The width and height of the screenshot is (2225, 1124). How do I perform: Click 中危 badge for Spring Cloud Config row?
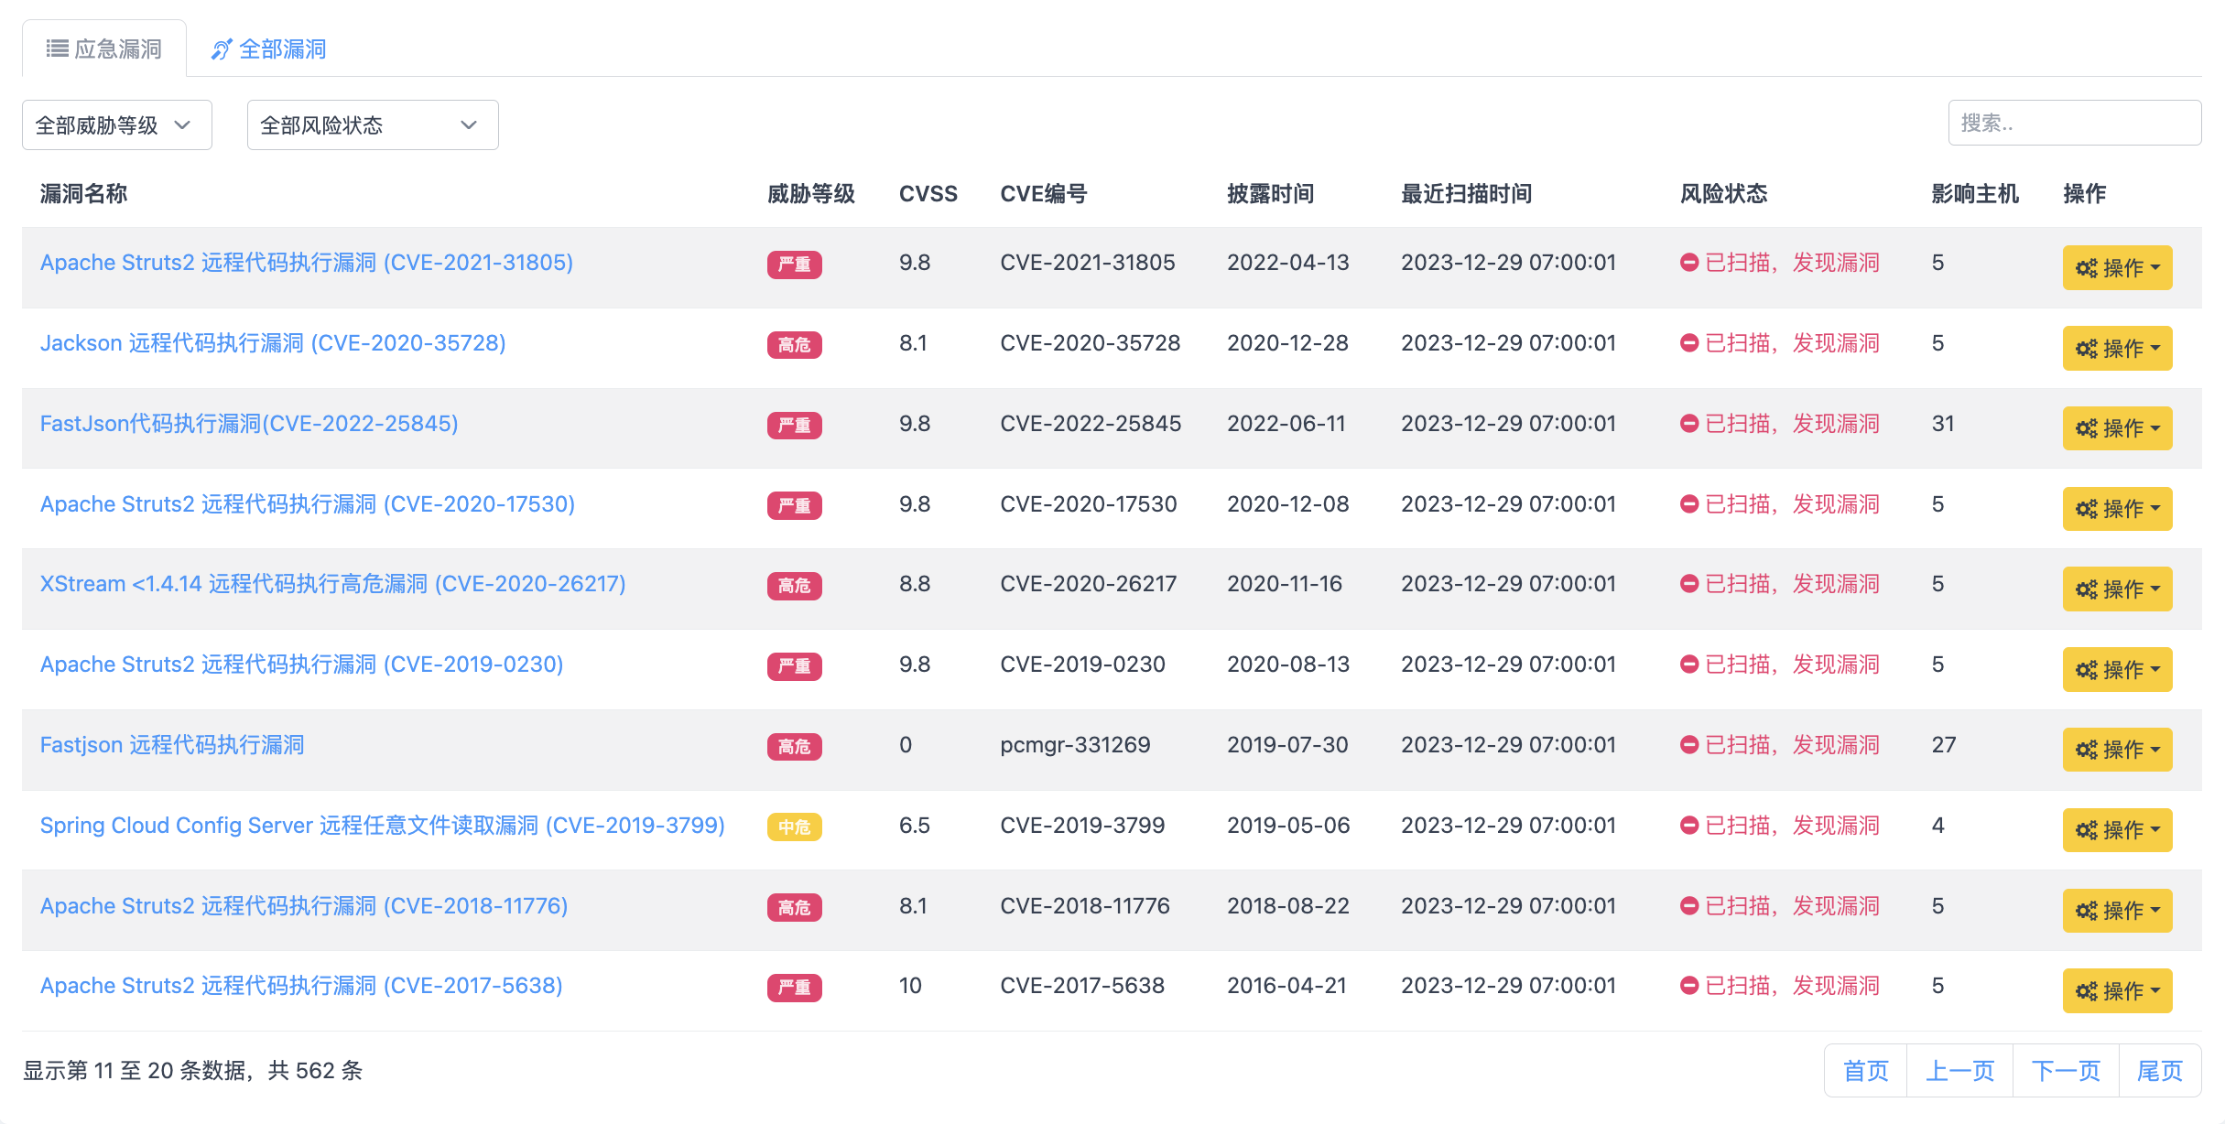794,827
